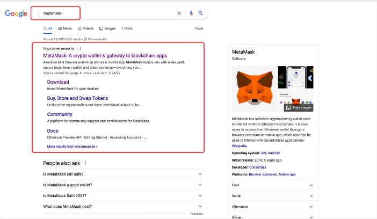
Task: Open the More search categories menu
Action: coord(127,28)
